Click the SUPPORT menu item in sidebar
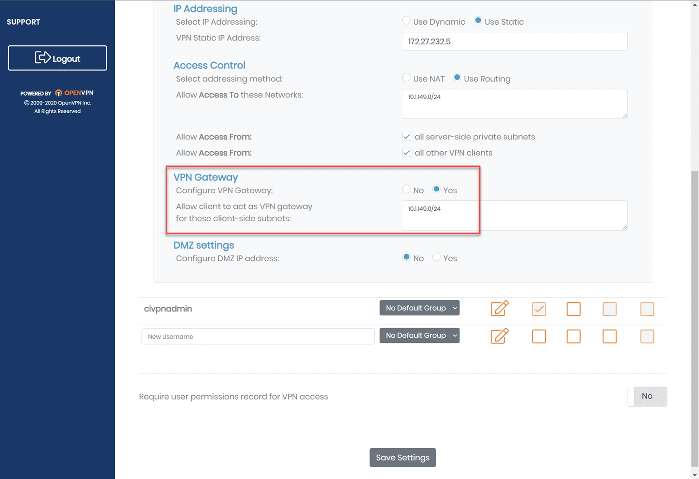Screen dimensions: 699x479 [23, 22]
